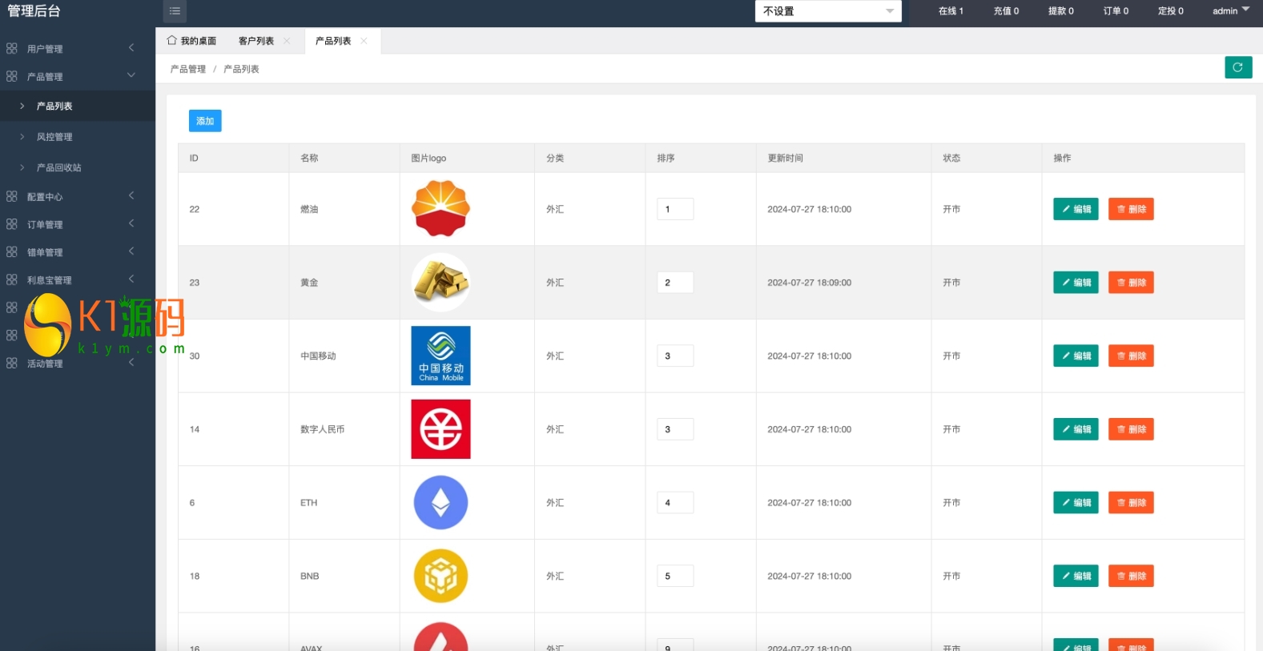Screen dimensions: 1263x651
Task: Expand the 错单管理 sidebar menu
Action: (x=78, y=251)
